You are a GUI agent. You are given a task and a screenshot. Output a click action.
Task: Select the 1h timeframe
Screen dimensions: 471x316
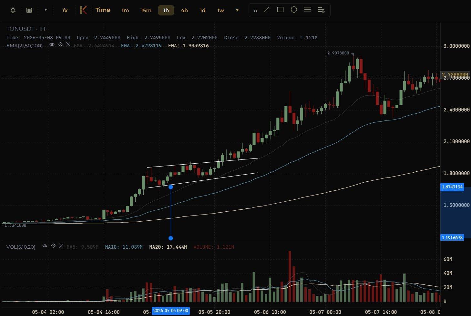pyautogui.click(x=166, y=10)
